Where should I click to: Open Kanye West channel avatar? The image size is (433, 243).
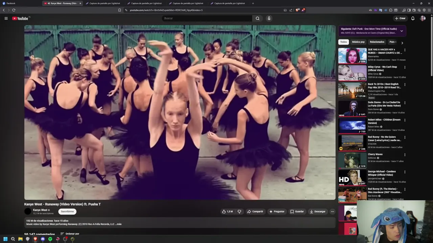[x=28, y=212]
